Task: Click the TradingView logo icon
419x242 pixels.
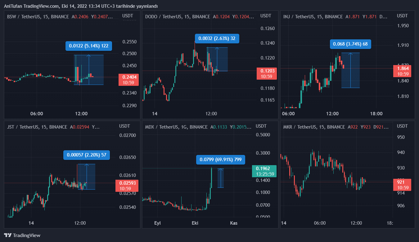Action: point(8,235)
